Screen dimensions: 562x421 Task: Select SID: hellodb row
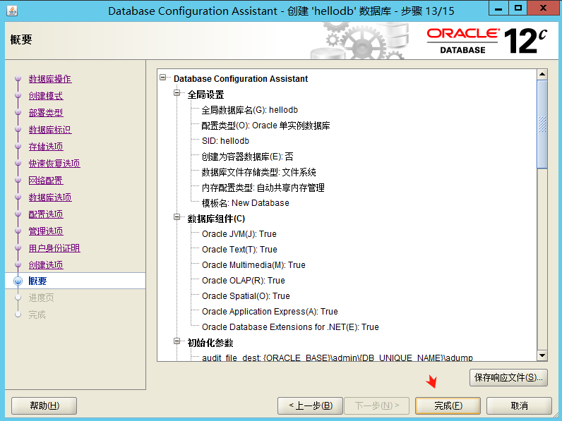[x=225, y=141]
